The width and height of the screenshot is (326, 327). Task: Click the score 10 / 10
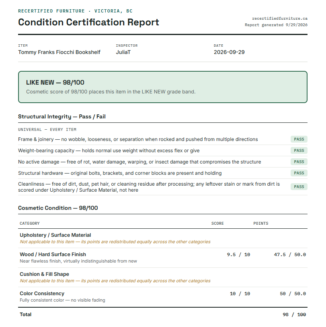coord(240,294)
